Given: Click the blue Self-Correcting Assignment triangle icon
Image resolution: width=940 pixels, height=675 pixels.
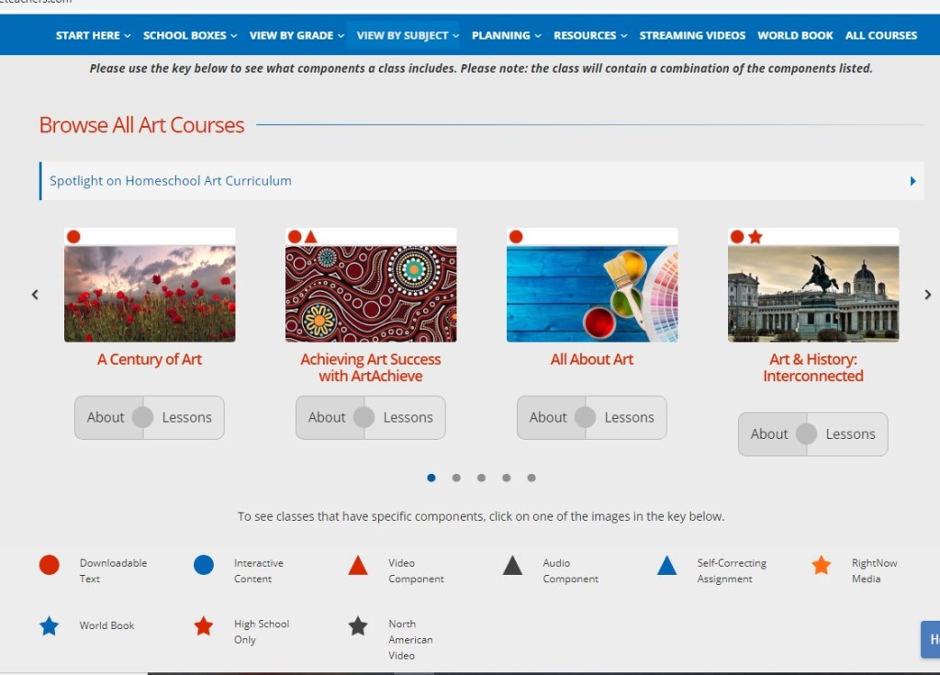Looking at the screenshot, I should tap(667, 566).
